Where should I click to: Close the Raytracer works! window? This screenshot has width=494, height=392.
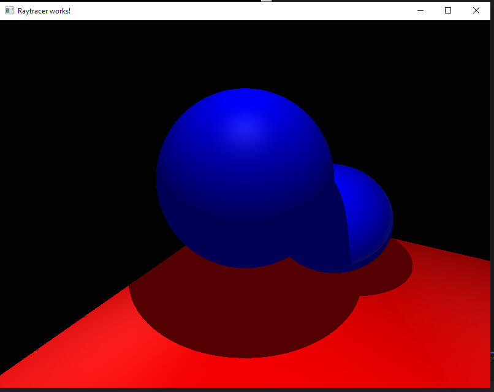pyautogui.click(x=476, y=11)
